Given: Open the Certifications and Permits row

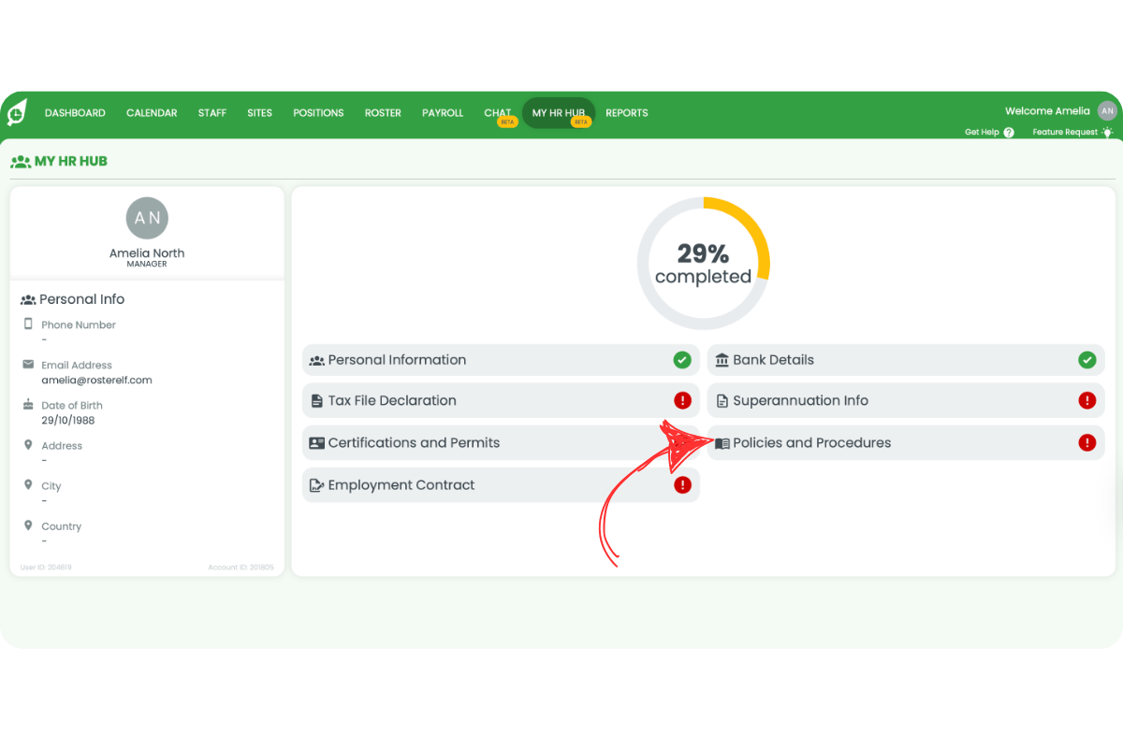Looking at the screenshot, I should (414, 443).
